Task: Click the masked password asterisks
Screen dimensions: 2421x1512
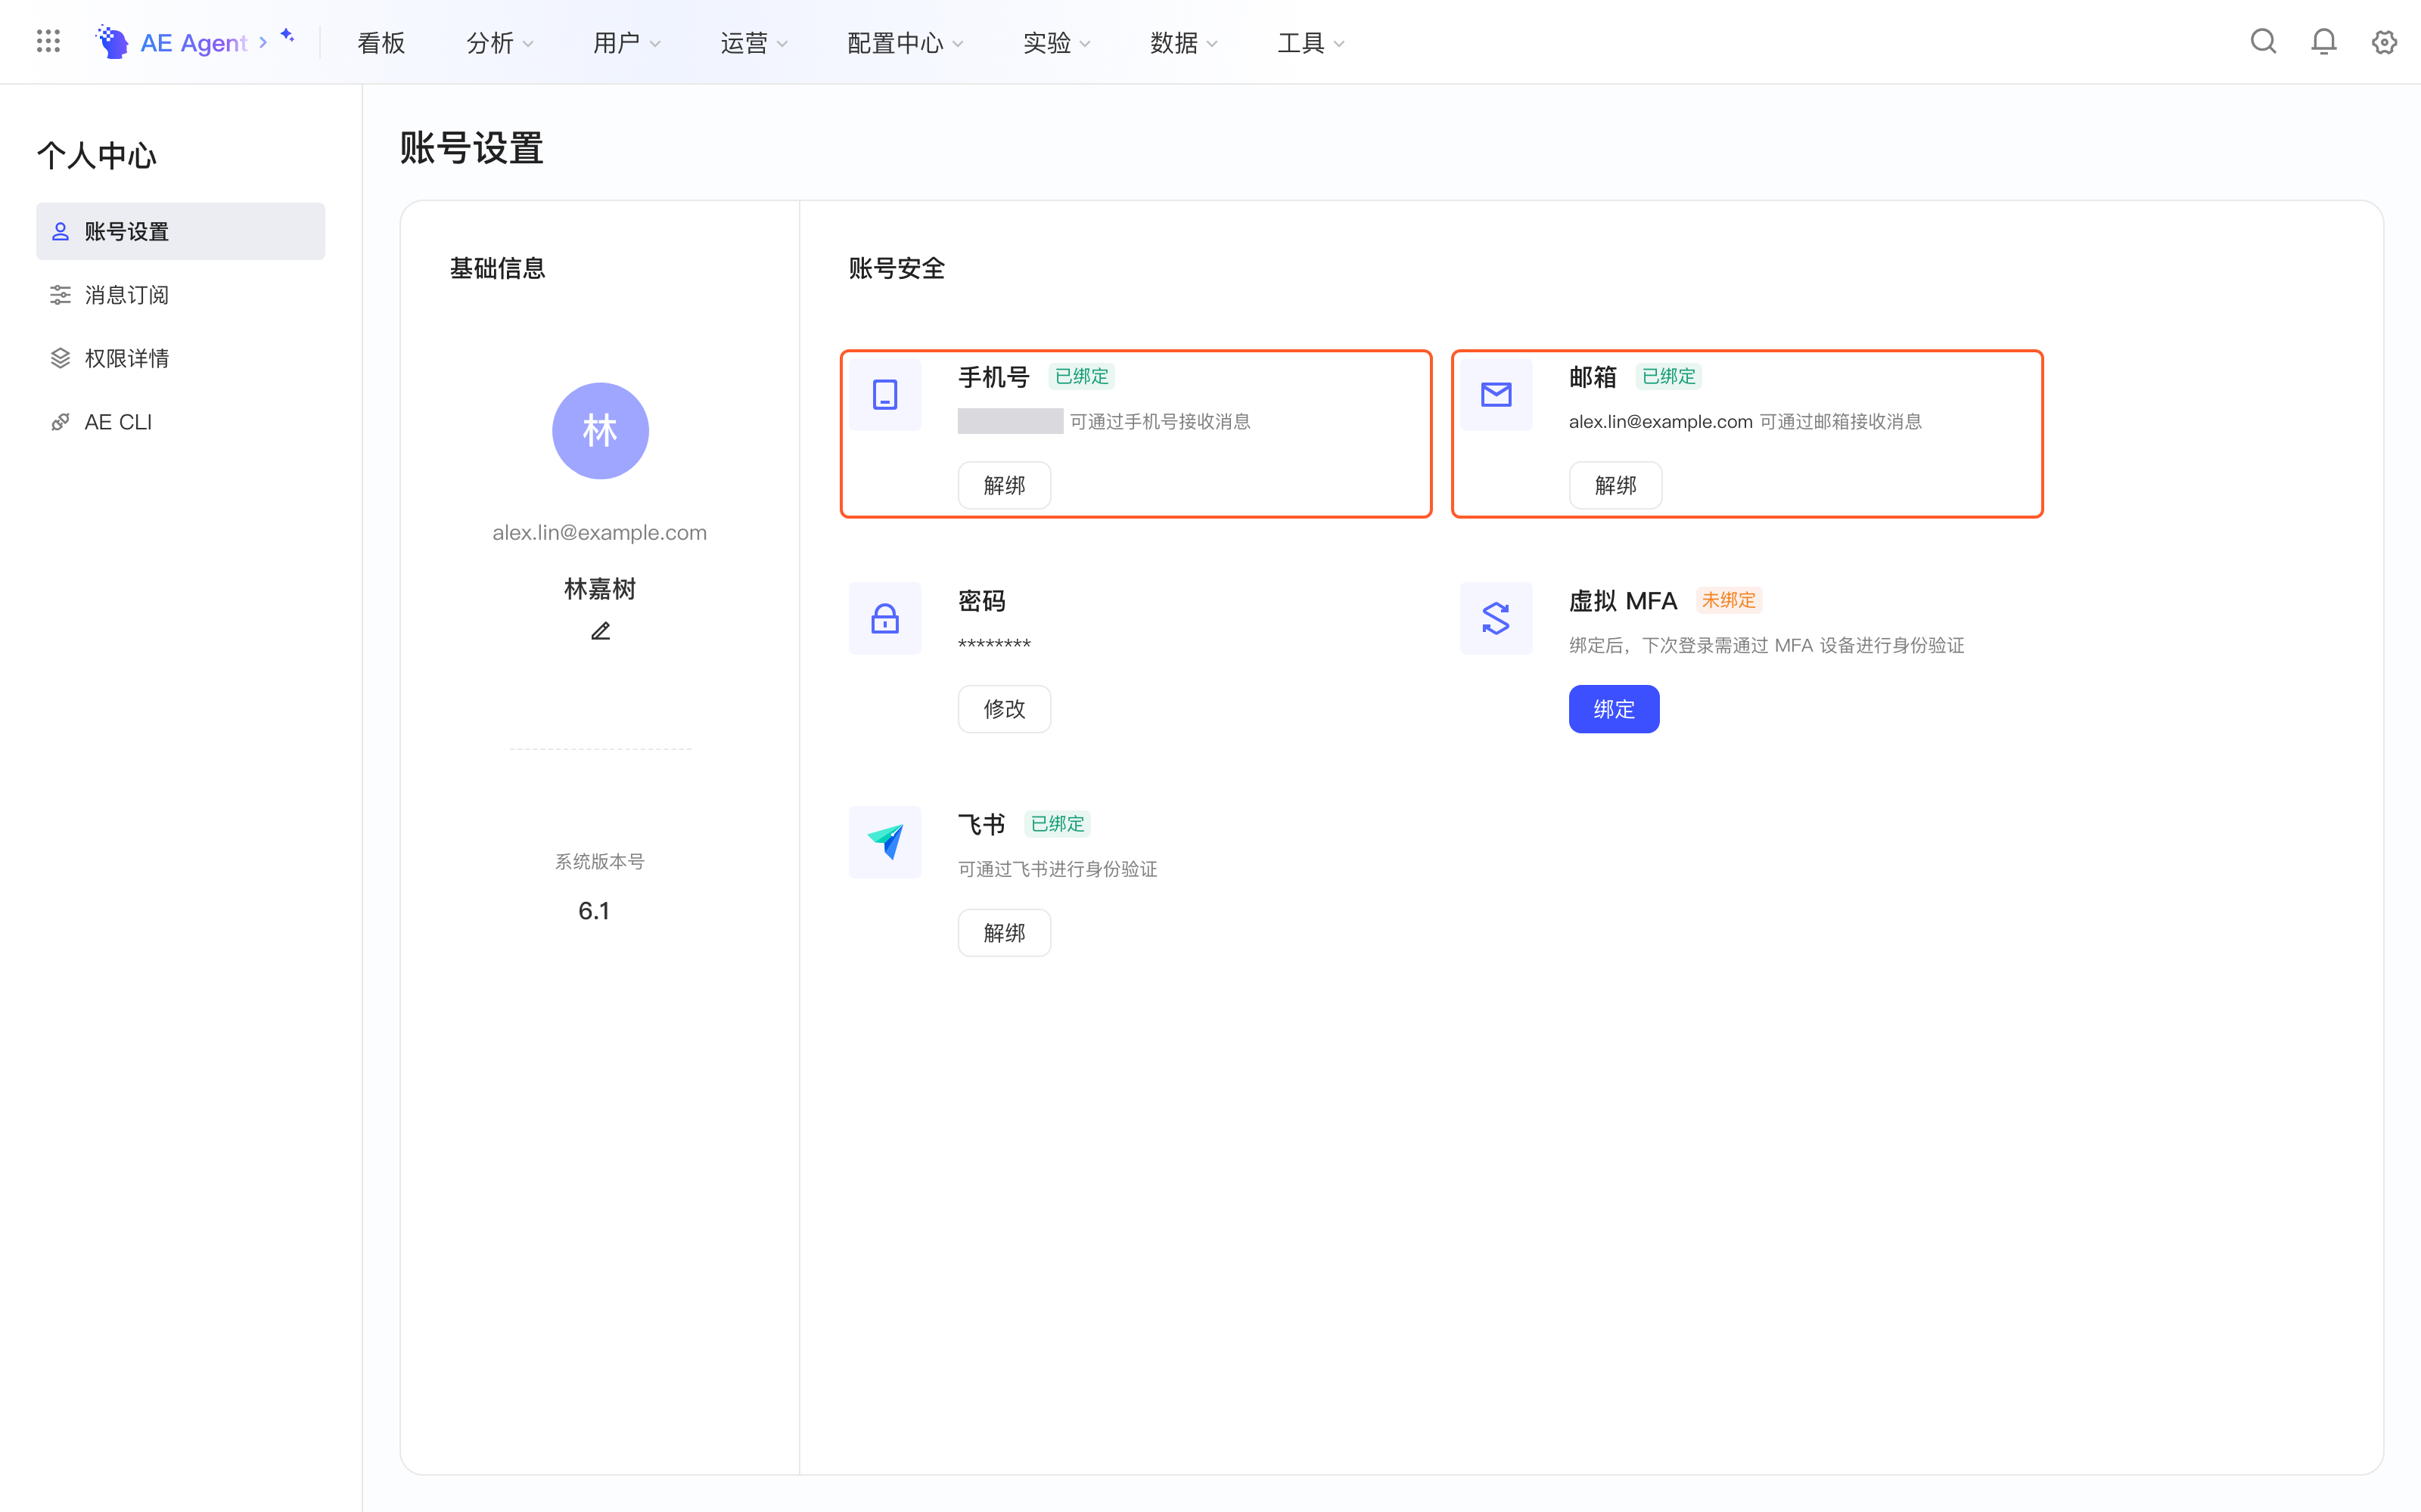Action: pos(993,645)
